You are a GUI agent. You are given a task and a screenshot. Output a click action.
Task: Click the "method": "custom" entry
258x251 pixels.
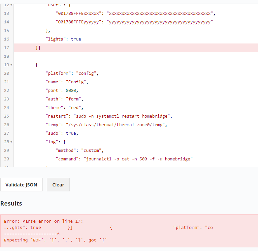click(79, 151)
